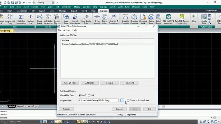Open the Help menu in converter dialog
The image size is (221, 124).
[75, 30]
